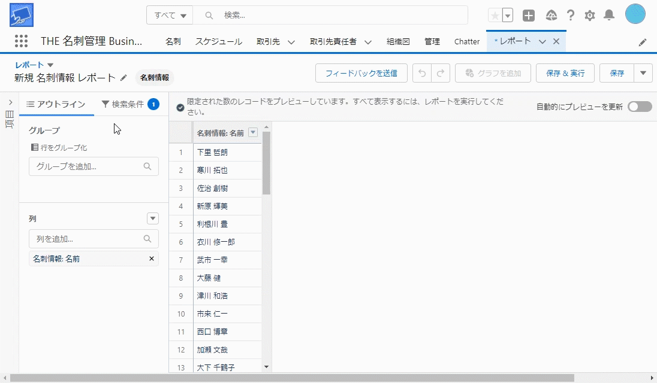Click the table scroll down arrow
Viewport: 657px width, 383px height.
[267, 367]
